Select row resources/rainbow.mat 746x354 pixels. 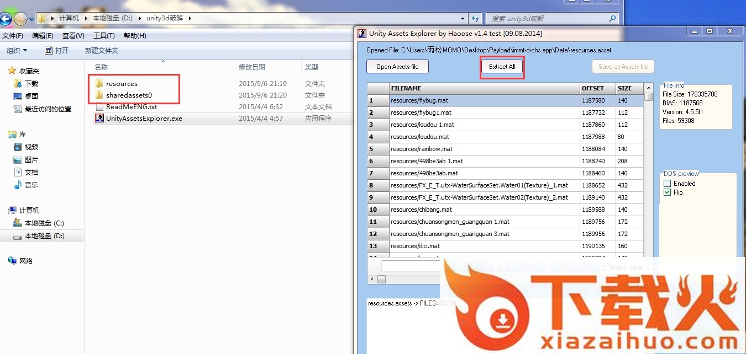pos(505,149)
